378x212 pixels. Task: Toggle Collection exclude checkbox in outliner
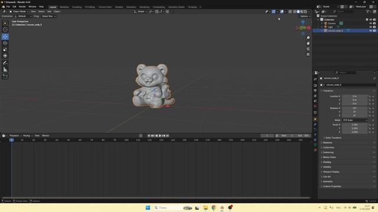pyautogui.click(x=367, y=19)
